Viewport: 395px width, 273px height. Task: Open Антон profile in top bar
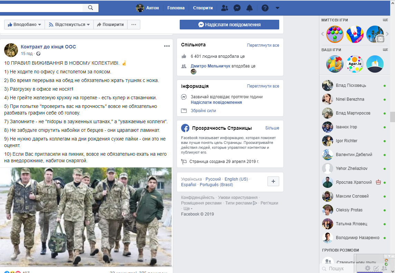tap(147, 8)
